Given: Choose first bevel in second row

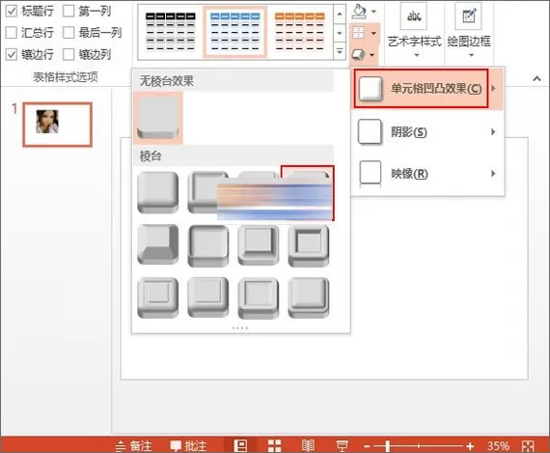Looking at the screenshot, I should (158, 244).
